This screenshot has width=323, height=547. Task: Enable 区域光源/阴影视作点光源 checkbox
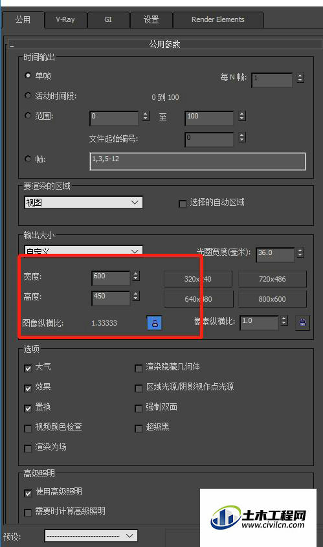[139, 388]
